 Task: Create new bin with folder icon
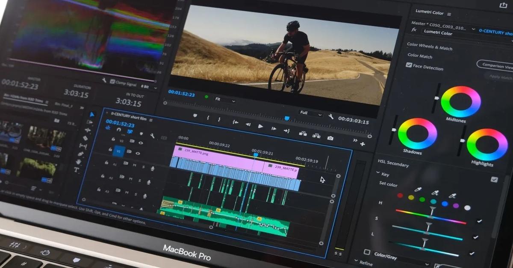click(56, 120)
